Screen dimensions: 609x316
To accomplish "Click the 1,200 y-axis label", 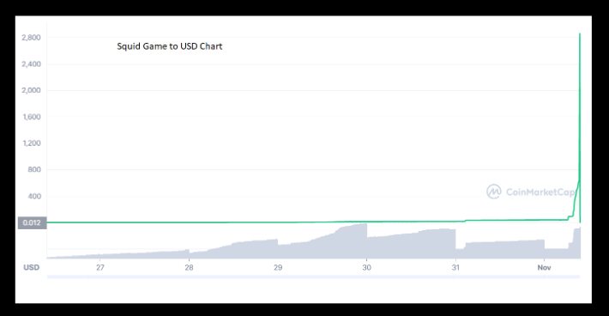I will tap(32, 143).
